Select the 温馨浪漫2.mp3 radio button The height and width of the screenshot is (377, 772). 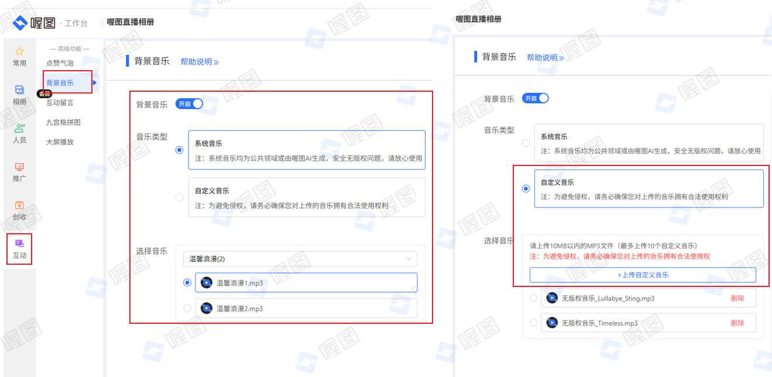click(x=187, y=308)
